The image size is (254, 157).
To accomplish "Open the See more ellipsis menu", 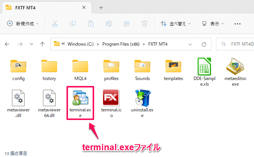I will 238,24.
